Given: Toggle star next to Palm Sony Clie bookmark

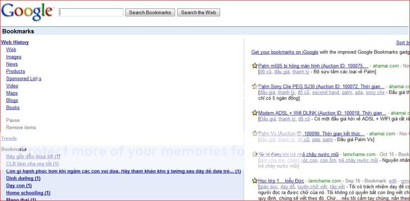Looking at the screenshot, I should tap(254, 86).
